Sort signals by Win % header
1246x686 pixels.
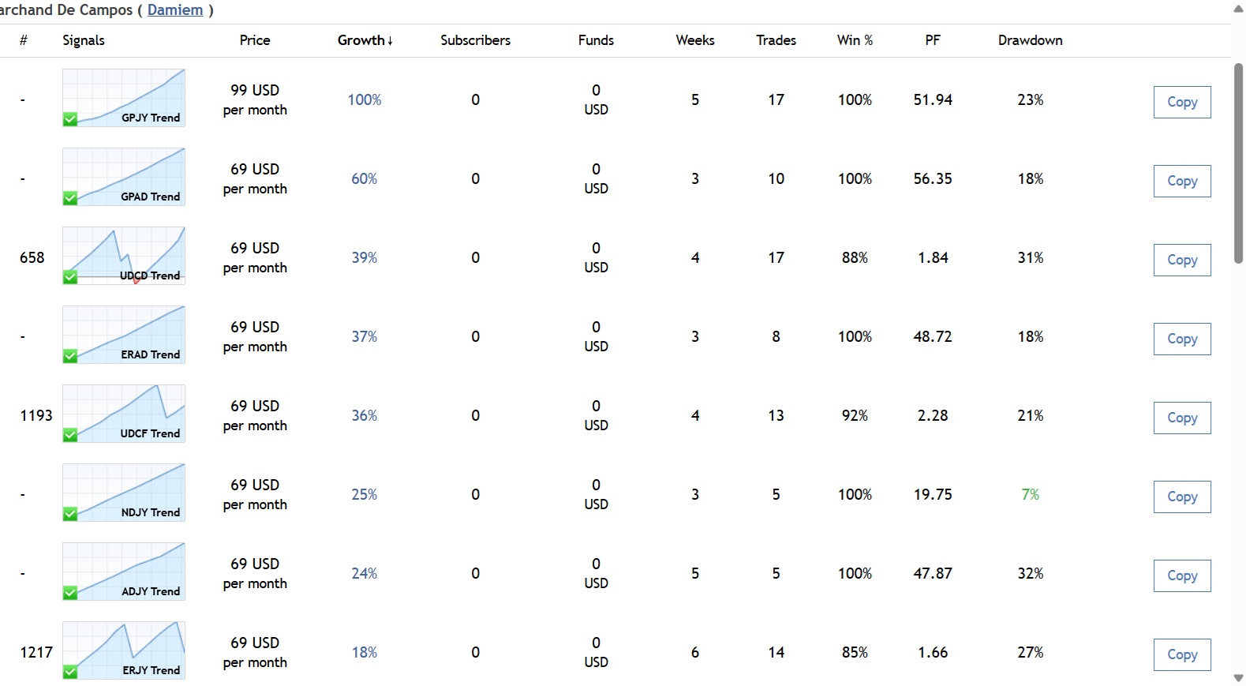pos(855,40)
